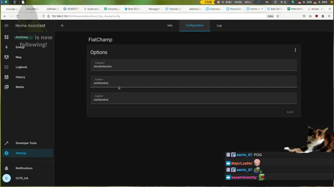Go to Settings in the sidebar
This screenshot has width=334, height=187.
21,153
